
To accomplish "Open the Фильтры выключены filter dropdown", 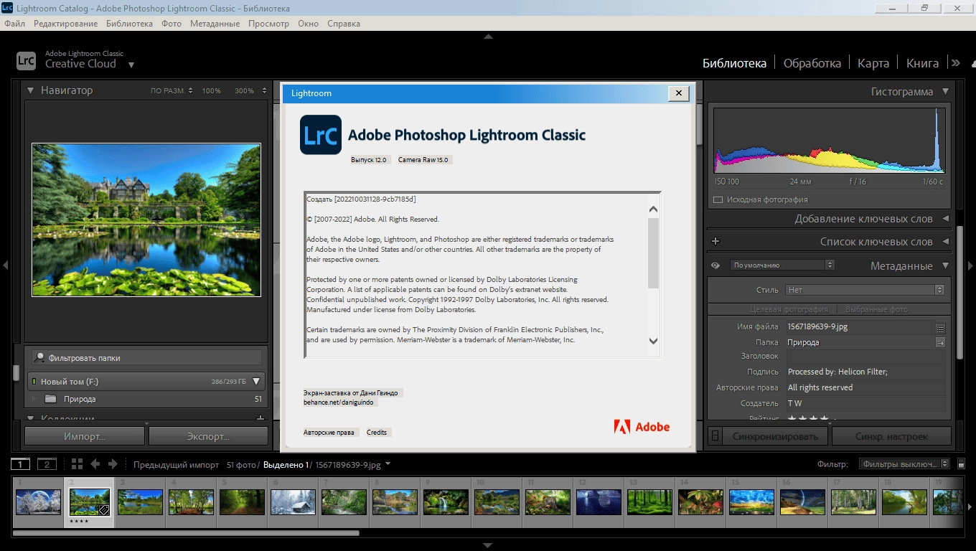I will (904, 464).
